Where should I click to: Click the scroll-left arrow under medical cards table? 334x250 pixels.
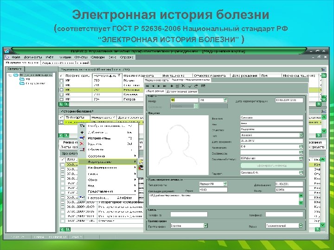coord(61,104)
